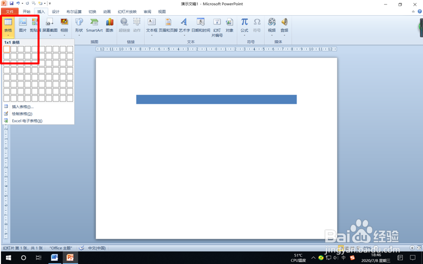Undo with the quick access toolbar arrow
This screenshot has height=264, width=423.
[x=18, y=3]
